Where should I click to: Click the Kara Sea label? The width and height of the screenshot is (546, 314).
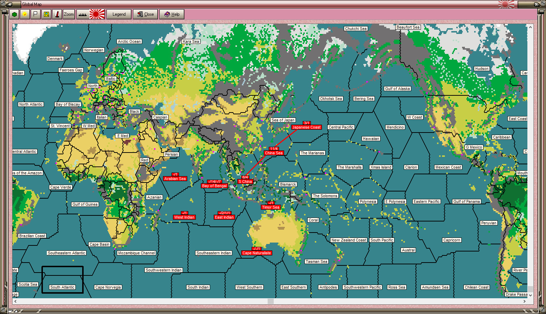191,41
